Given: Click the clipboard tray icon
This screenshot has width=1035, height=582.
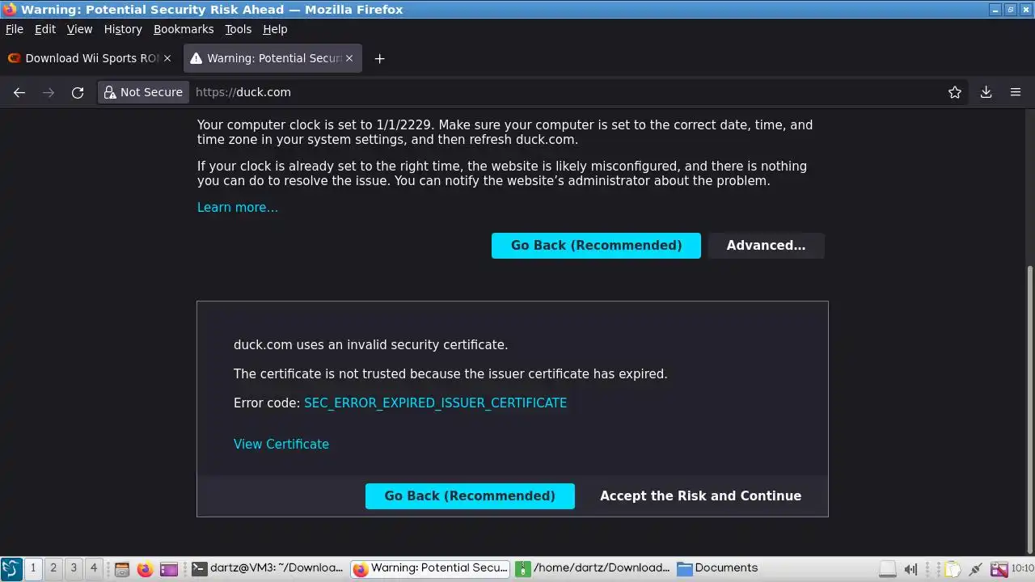Looking at the screenshot, I should pyautogui.click(x=953, y=569).
